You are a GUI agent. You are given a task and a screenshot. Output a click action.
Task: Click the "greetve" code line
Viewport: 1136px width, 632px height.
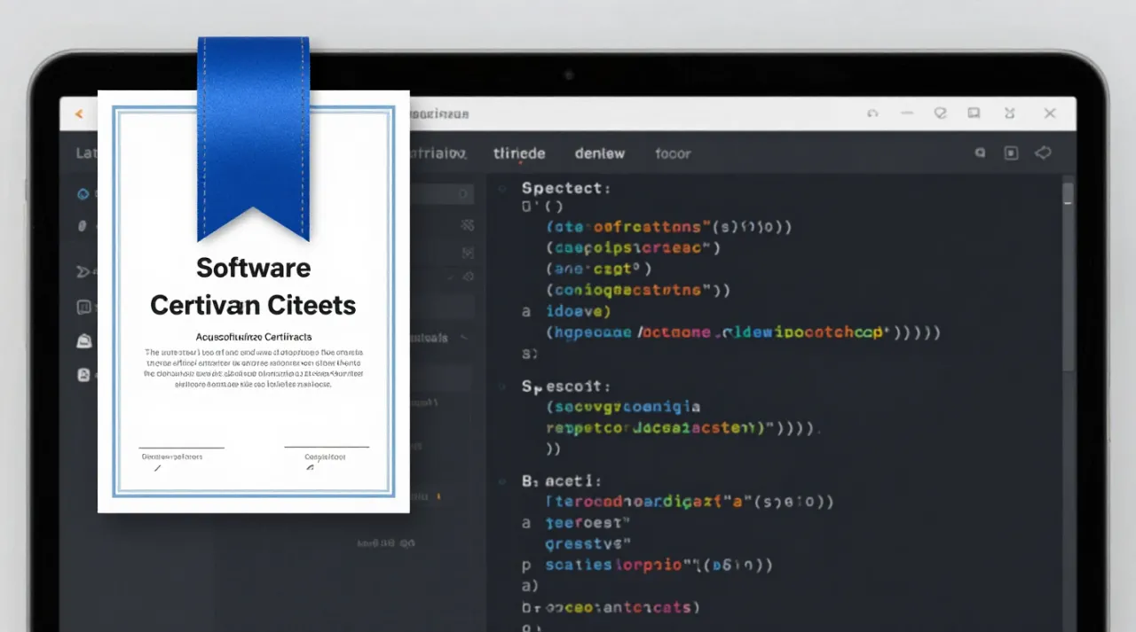click(x=588, y=542)
